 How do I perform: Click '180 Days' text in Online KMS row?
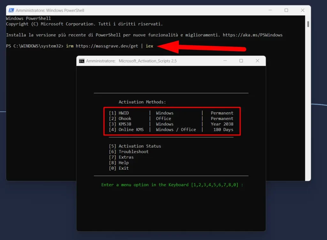(223, 130)
